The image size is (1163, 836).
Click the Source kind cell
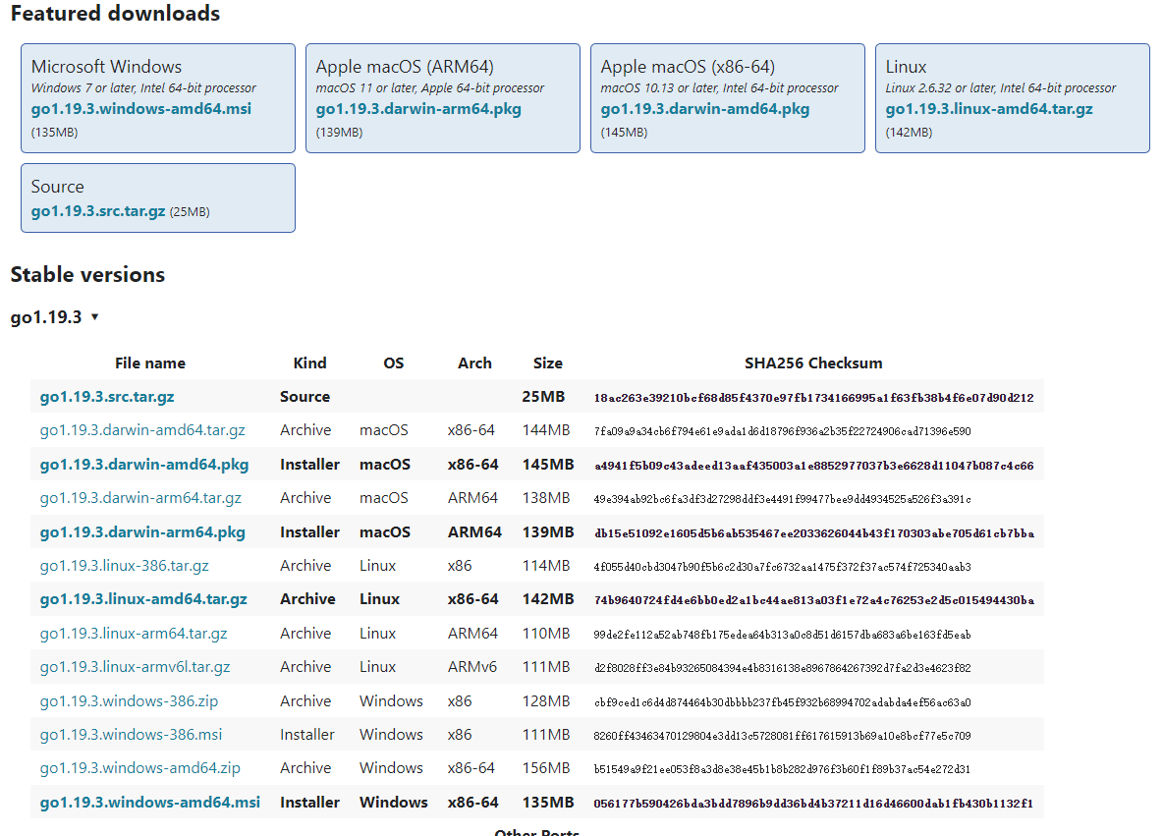(305, 397)
